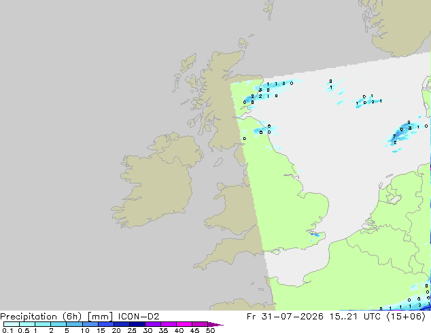Click the Isle of Man in the Irish Sea
The image size is (431, 333).
click(218, 162)
